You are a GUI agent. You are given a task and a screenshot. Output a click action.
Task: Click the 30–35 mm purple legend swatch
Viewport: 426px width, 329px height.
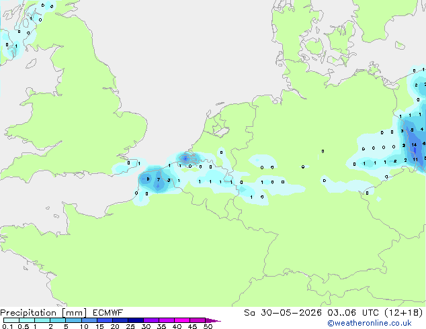(151, 320)
